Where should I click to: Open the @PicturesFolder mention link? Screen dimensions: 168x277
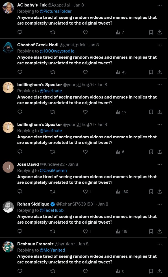tap(56, 11)
